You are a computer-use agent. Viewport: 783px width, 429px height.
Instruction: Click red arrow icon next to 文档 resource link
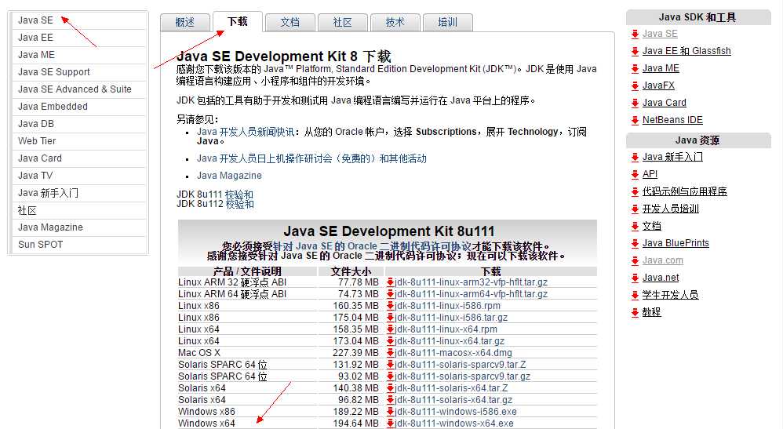635,227
